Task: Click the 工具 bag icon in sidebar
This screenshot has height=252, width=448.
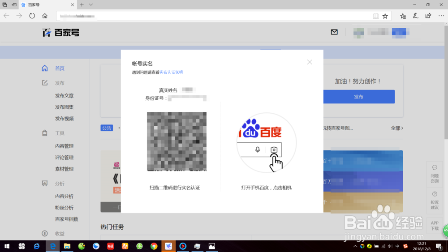Action: (x=45, y=133)
